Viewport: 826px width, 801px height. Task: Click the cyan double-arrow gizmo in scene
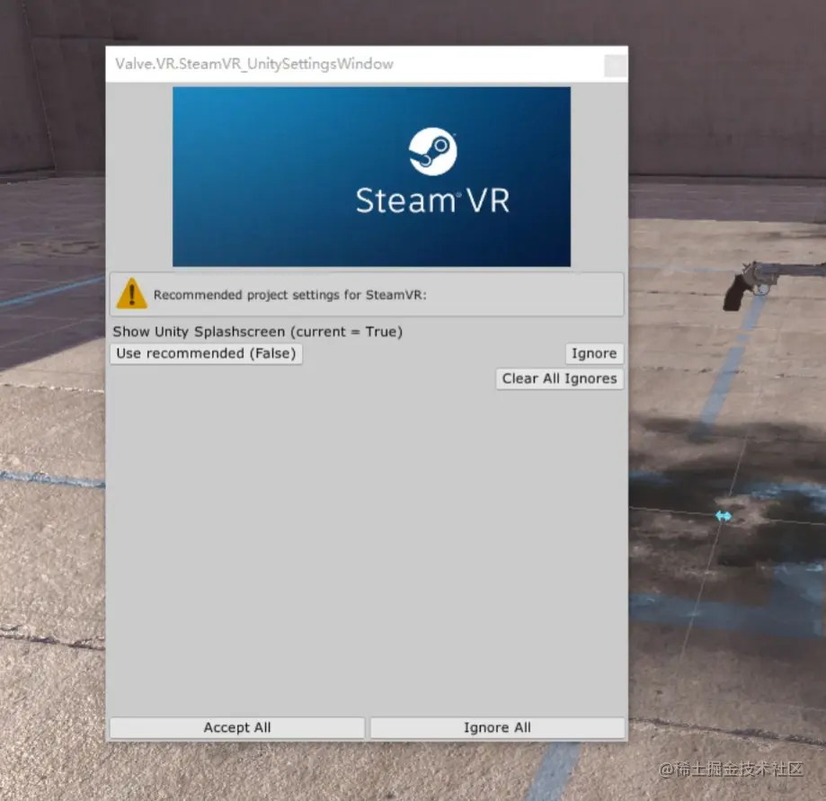pos(724,516)
